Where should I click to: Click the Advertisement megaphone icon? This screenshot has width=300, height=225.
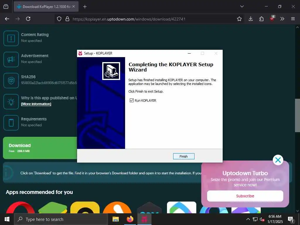[11, 59]
